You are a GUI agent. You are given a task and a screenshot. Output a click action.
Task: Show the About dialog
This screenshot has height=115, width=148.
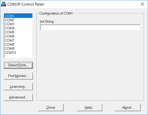pos(128,108)
